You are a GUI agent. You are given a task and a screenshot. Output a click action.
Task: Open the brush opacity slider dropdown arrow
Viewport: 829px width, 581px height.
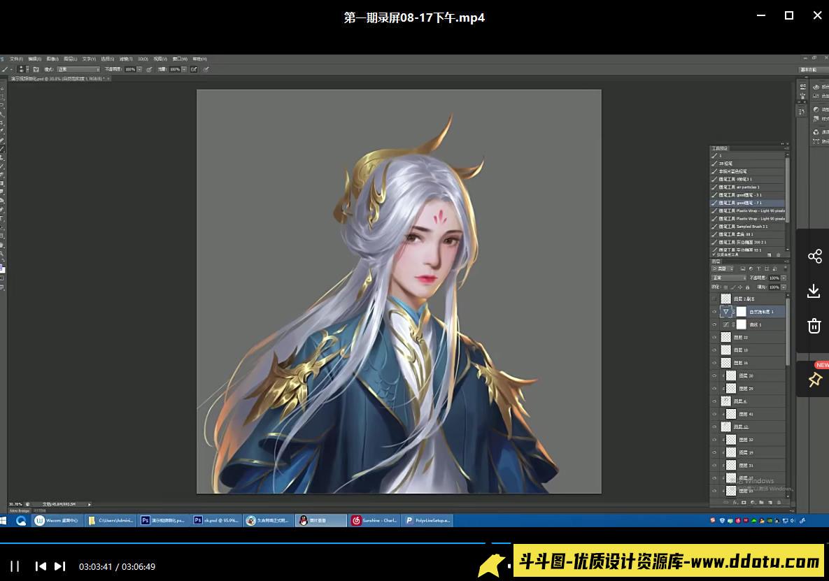point(140,70)
